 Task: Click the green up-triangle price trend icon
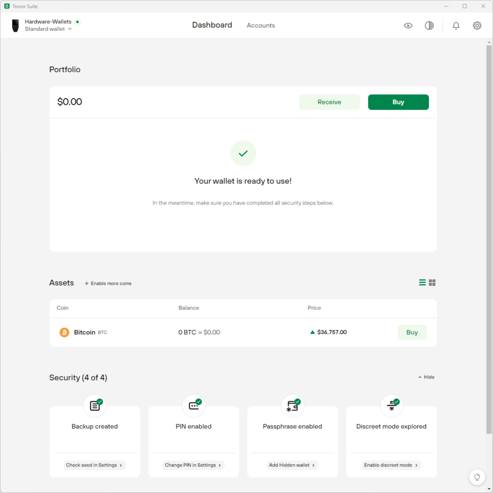point(312,332)
